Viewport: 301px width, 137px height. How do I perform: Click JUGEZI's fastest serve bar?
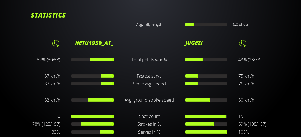(206, 76)
